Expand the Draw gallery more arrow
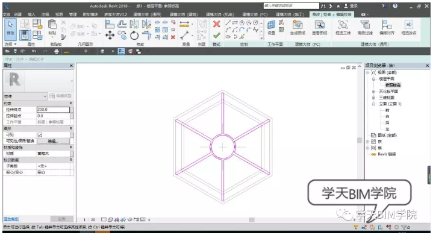 coord(261,38)
